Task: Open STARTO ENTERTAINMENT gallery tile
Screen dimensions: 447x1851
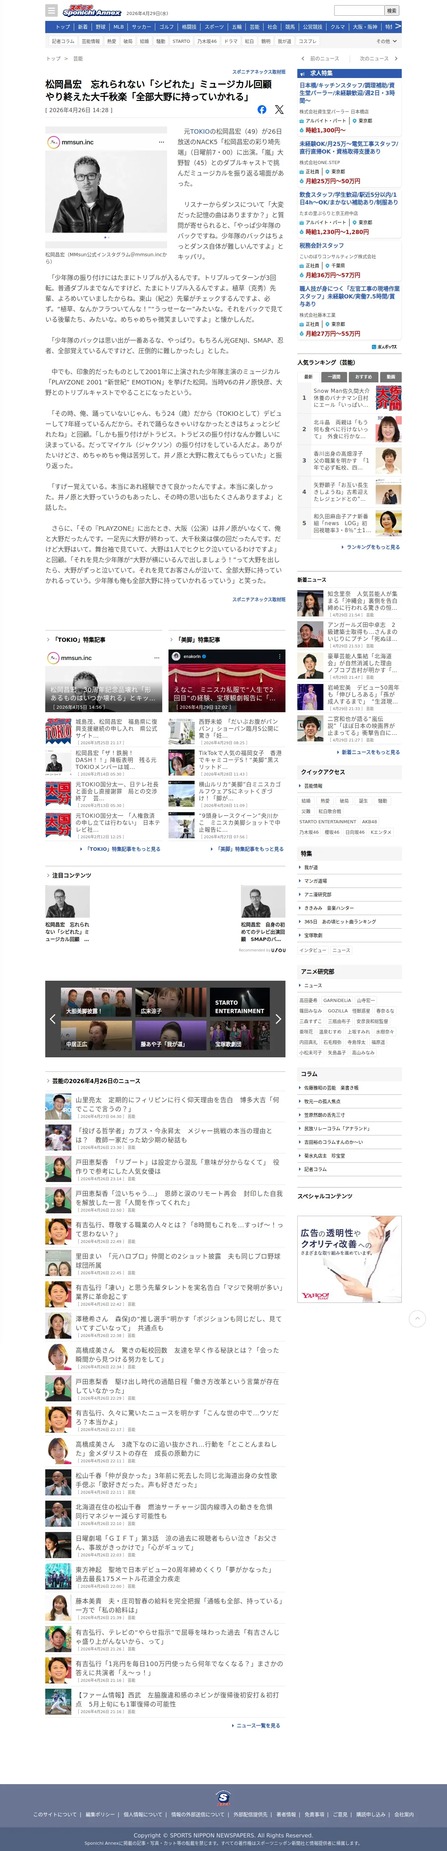Action: coord(240,1002)
